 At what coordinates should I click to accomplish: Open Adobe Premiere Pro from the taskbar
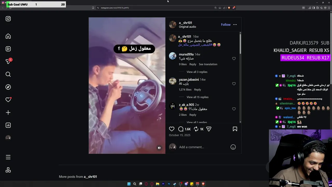[x=163, y=184]
